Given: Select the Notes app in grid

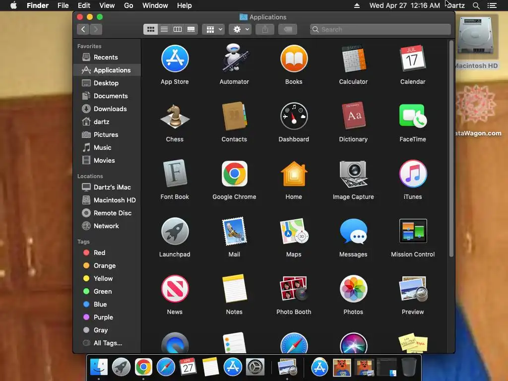Looking at the screenshot, I should 234,289.
